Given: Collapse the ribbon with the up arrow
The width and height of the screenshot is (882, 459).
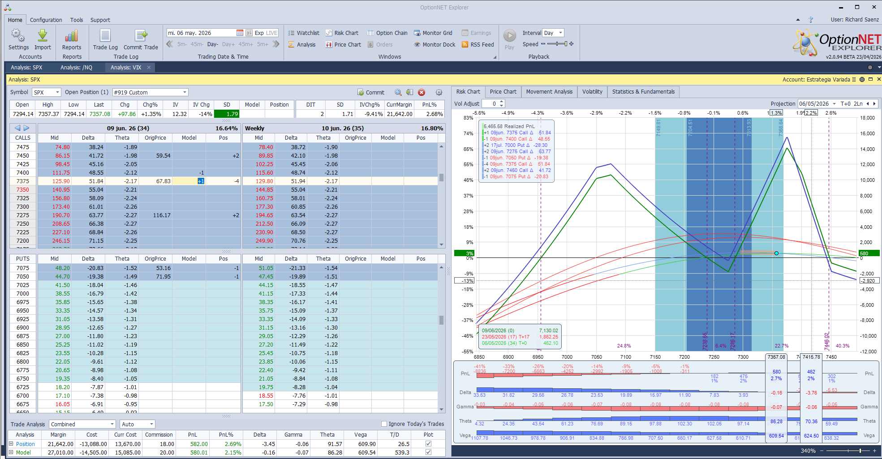Looking at the screenshot, I should 798,20.
